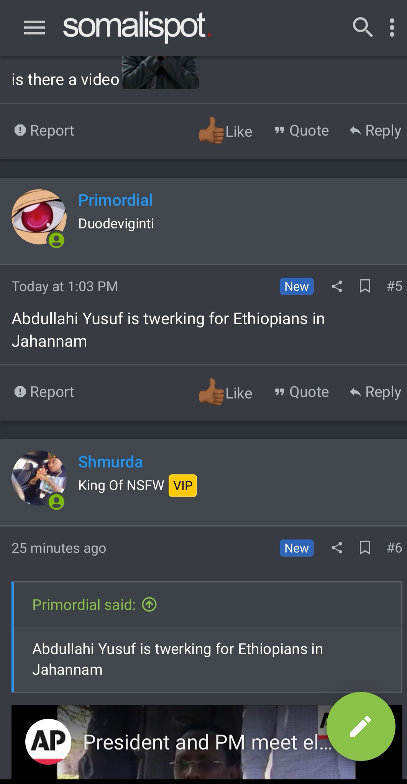Open the site search
The height and width of the screenshot is (784, 407).
(x=362, y=28)
